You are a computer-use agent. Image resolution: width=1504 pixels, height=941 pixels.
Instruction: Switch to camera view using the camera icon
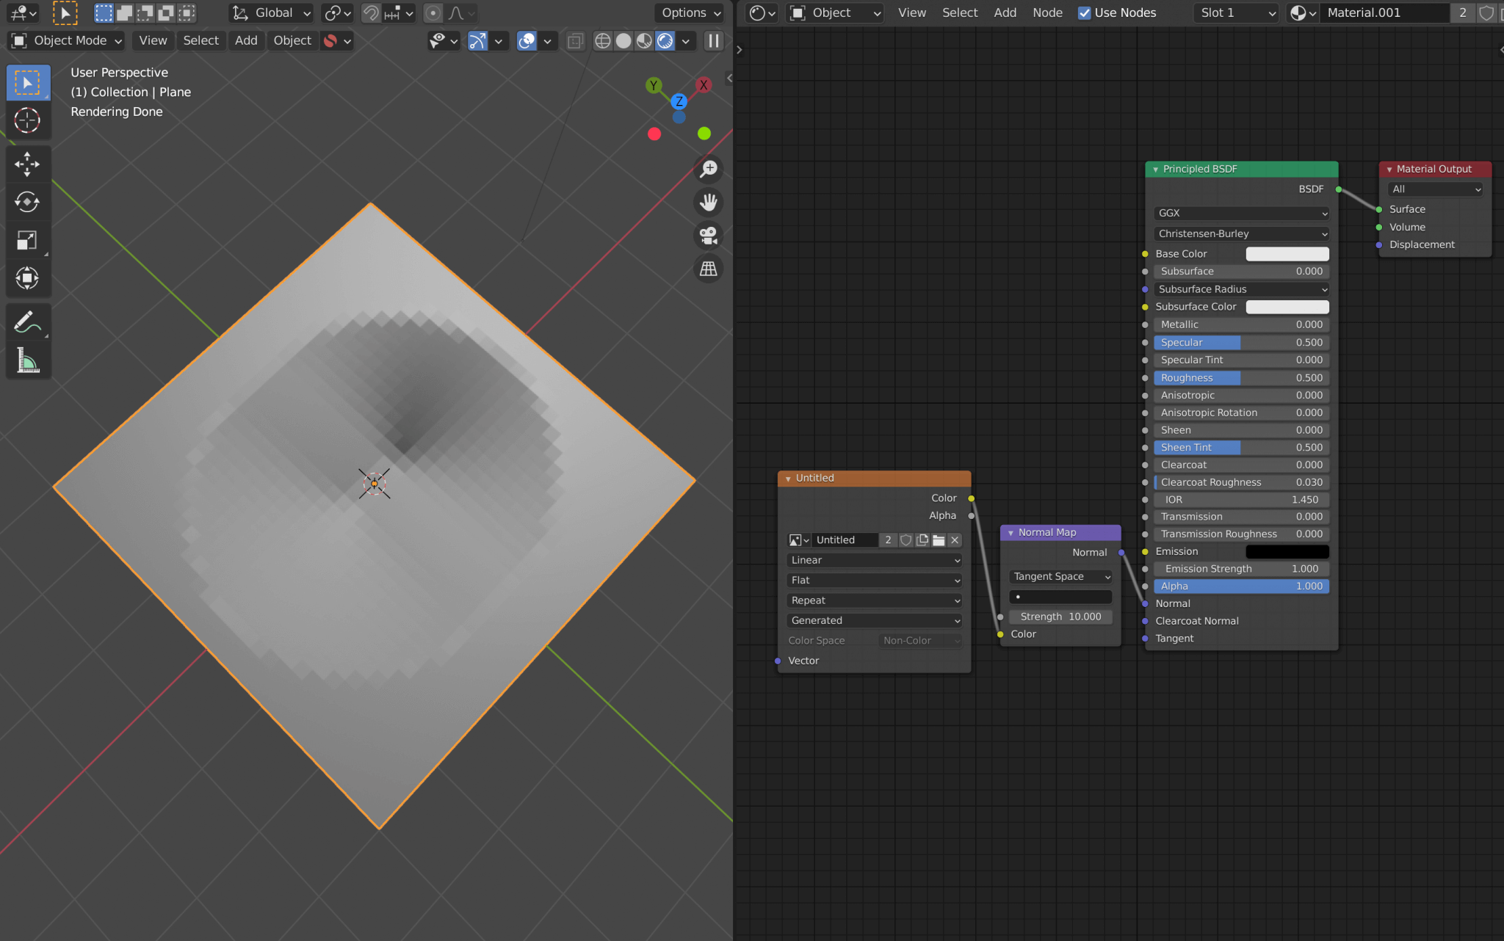pos(707,236)
